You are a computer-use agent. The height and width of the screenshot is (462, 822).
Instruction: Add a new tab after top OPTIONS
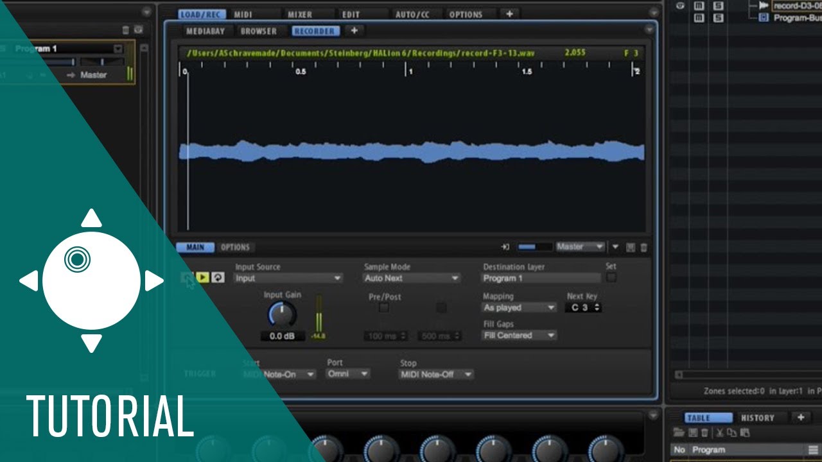point(509,13)
